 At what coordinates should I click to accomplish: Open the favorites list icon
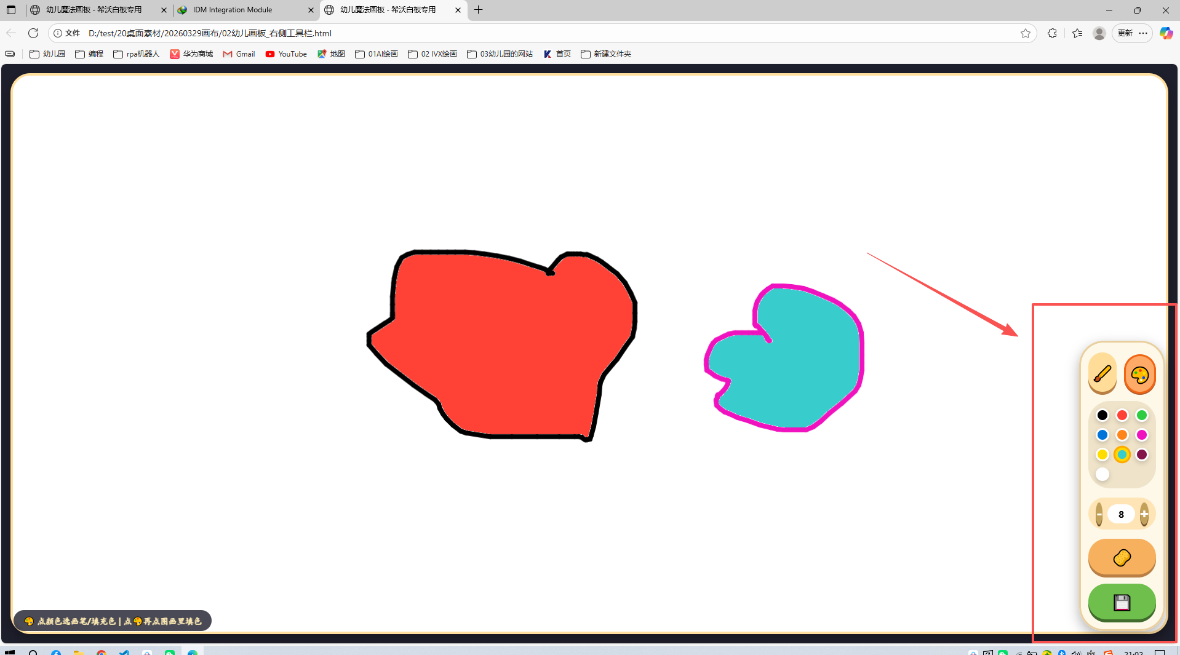coord(1077,33)
